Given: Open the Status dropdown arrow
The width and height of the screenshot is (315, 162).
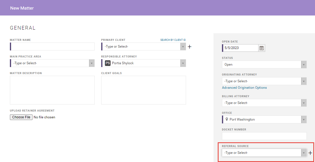Looking at the screenshot, I should (304, 65).
